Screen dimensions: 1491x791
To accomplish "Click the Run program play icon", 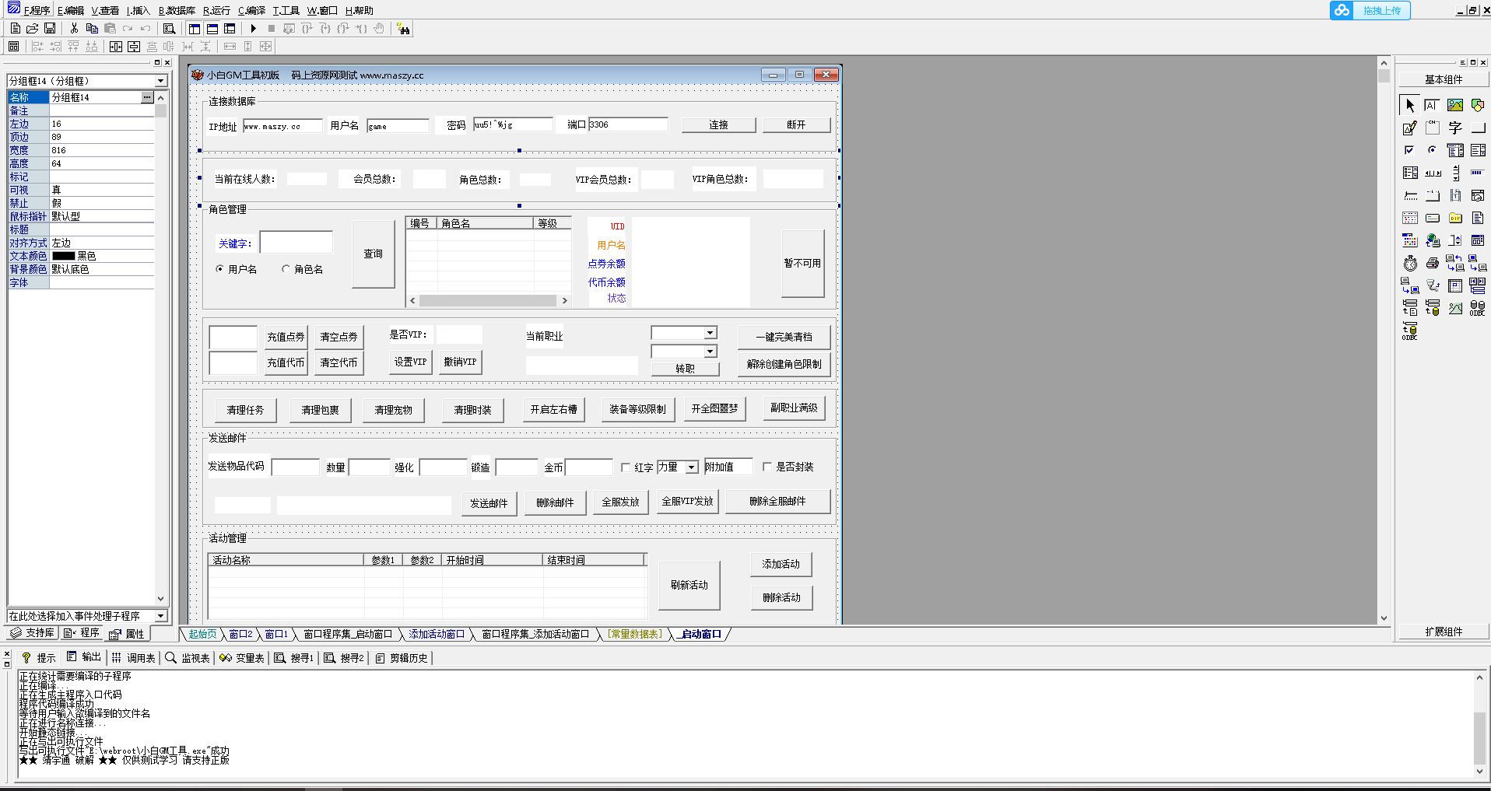I will [x=253, y=28].
